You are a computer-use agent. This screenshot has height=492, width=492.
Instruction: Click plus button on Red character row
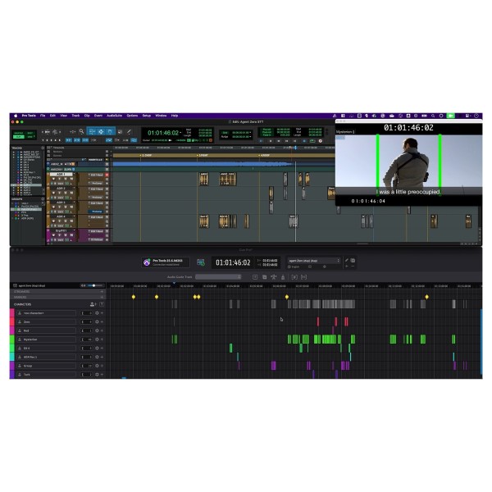102,330
